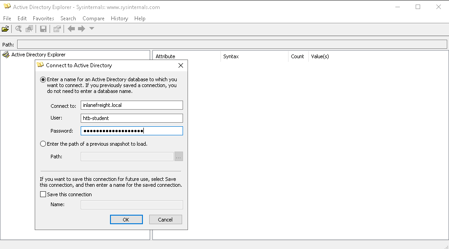Viewport: 449px width, 249px height.
Task: Open the Edit menu
Action: [22, 18]
